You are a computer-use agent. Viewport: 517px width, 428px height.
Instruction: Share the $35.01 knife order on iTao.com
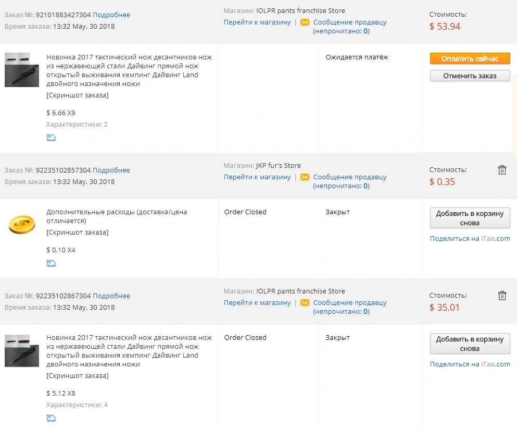(x=470, y=364)
